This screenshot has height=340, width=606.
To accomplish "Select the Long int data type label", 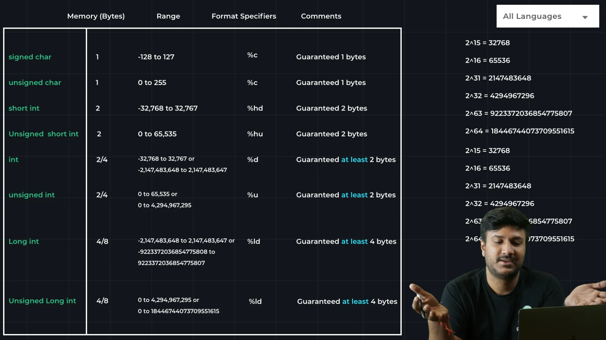I will (24, 241).
